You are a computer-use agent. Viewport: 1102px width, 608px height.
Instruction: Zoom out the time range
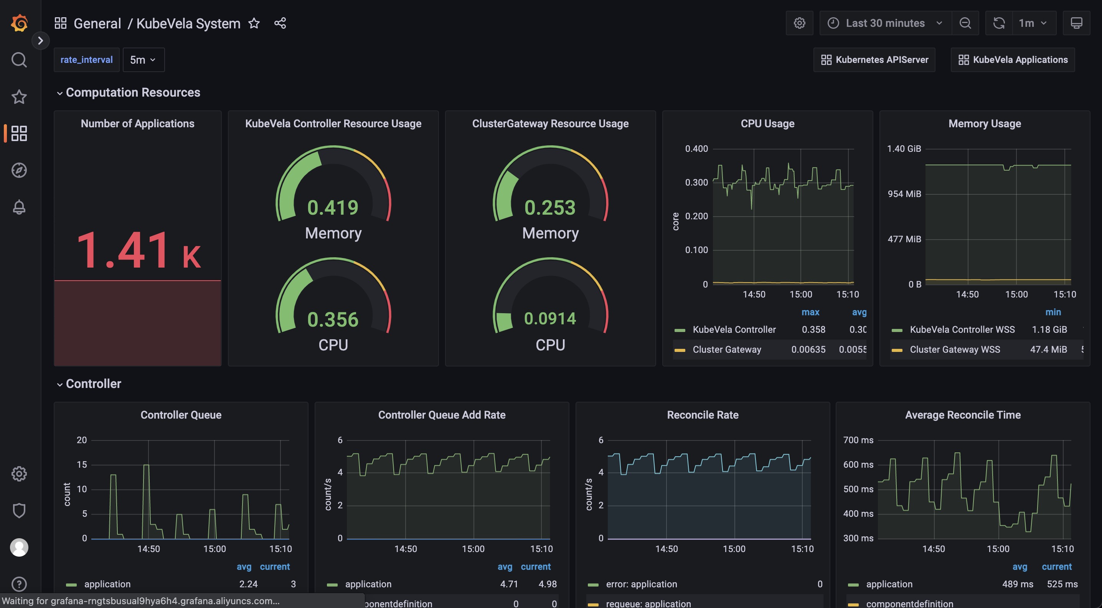point(965,23)
